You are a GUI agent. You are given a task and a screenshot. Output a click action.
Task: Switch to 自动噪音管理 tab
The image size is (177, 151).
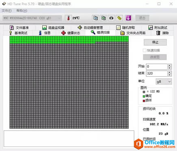[x=90, y=28]
